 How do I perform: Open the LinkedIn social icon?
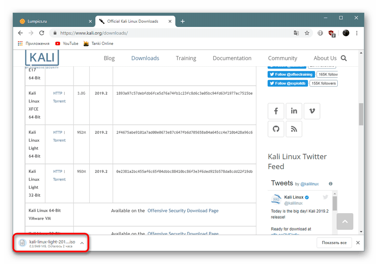click(294, 111)
